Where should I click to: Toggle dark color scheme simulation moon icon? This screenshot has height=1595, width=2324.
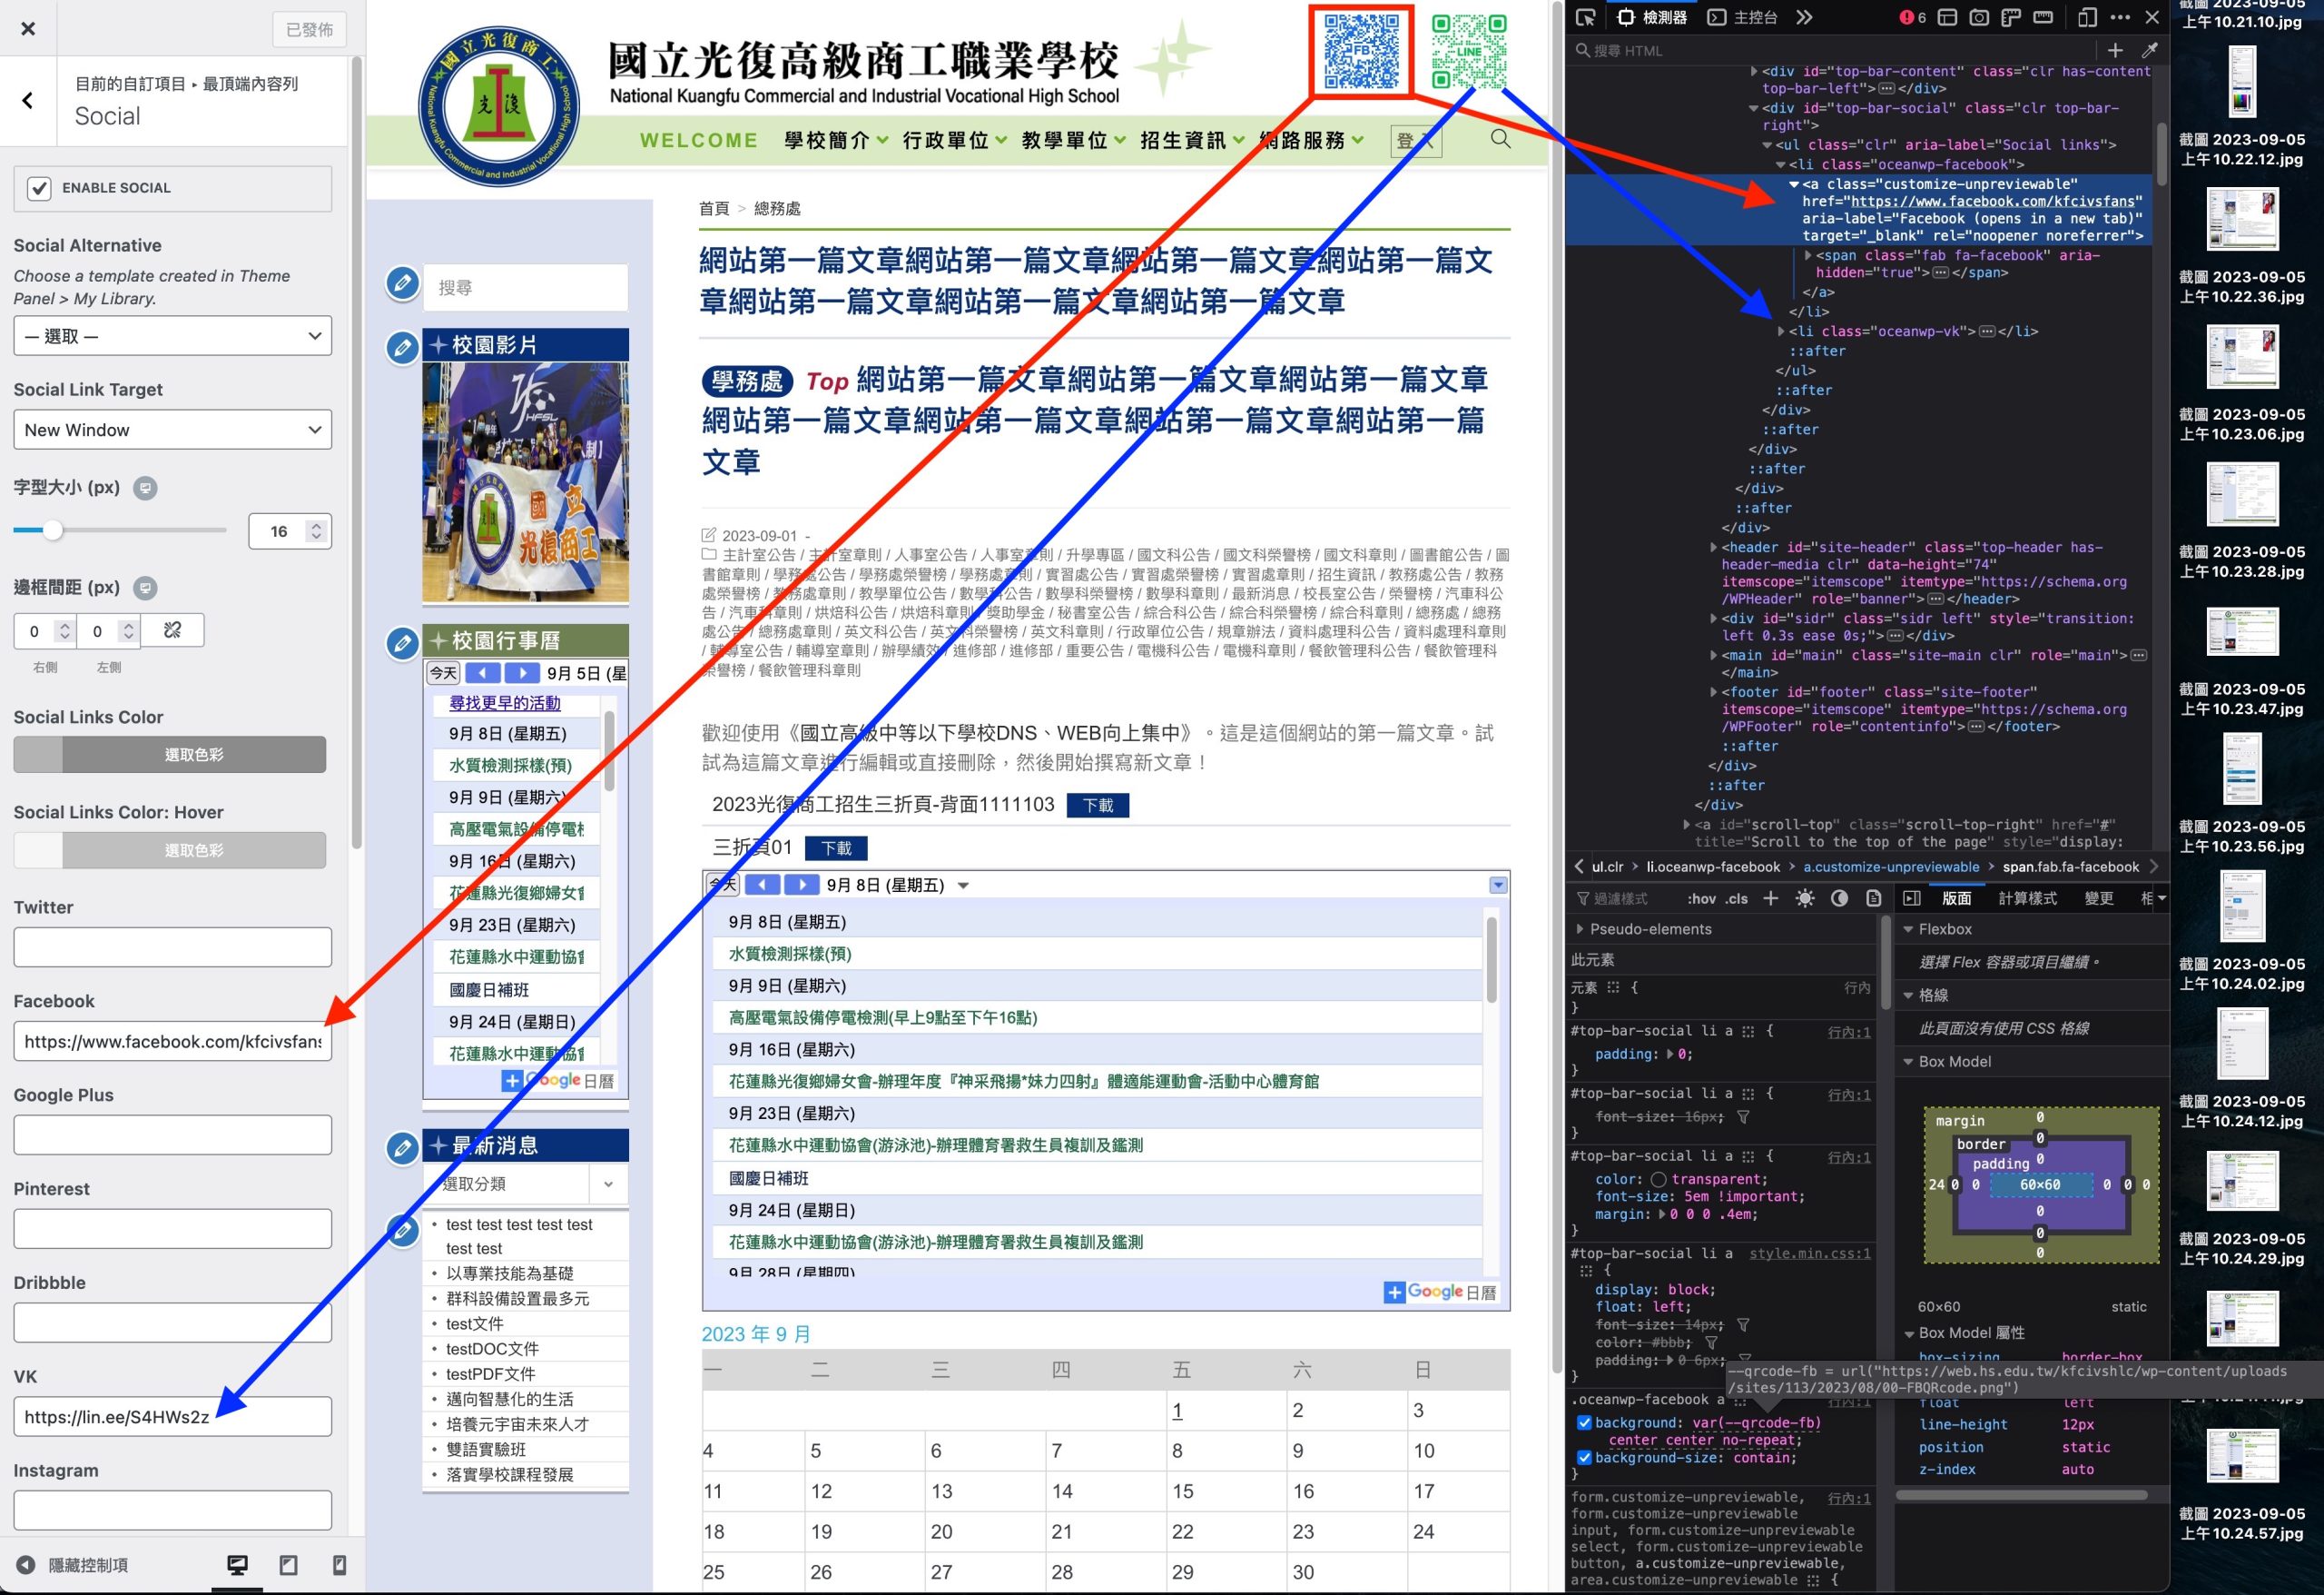[x=1839, y=898]
